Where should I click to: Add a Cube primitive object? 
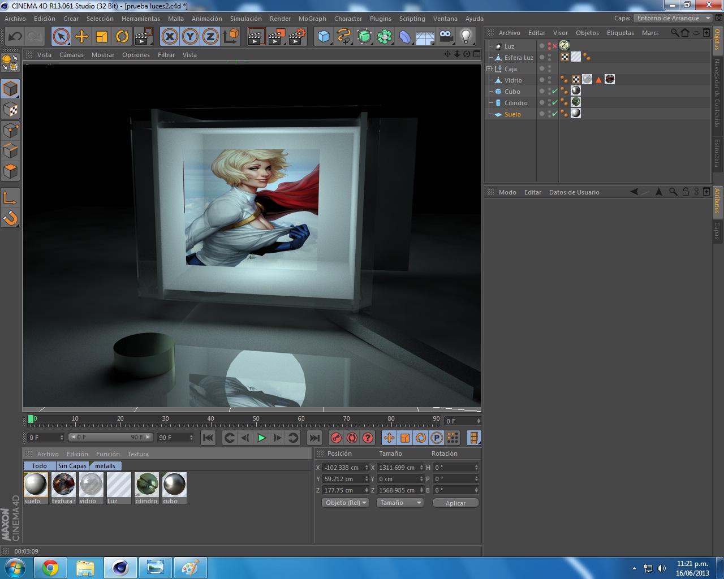pyautogui.click(x=324, y=37)
